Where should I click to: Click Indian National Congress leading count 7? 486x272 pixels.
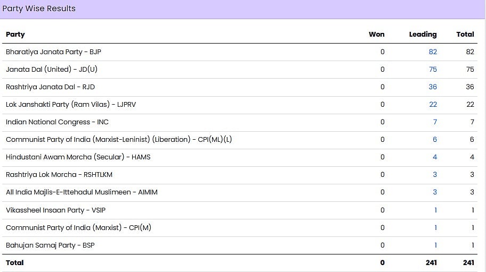coord(435,122)
